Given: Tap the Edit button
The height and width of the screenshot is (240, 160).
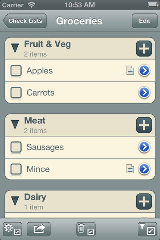Looking at the screenshot, I should (x=145, y=21).
